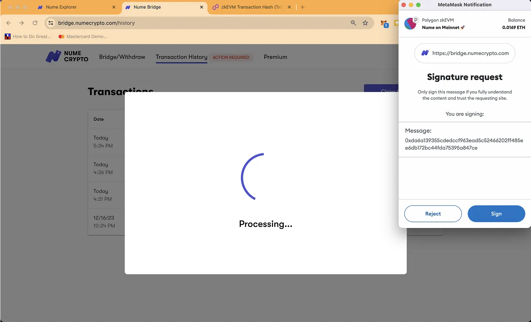Click the Date column header
This screenshot has width=531, height=322.
[x=99, y=119]
